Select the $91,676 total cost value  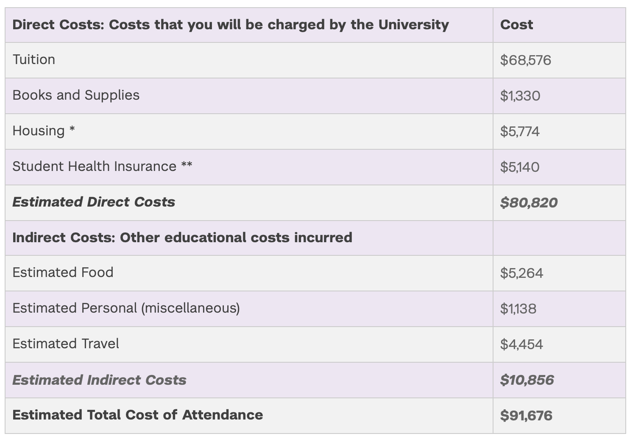click(x=526, y=415)
